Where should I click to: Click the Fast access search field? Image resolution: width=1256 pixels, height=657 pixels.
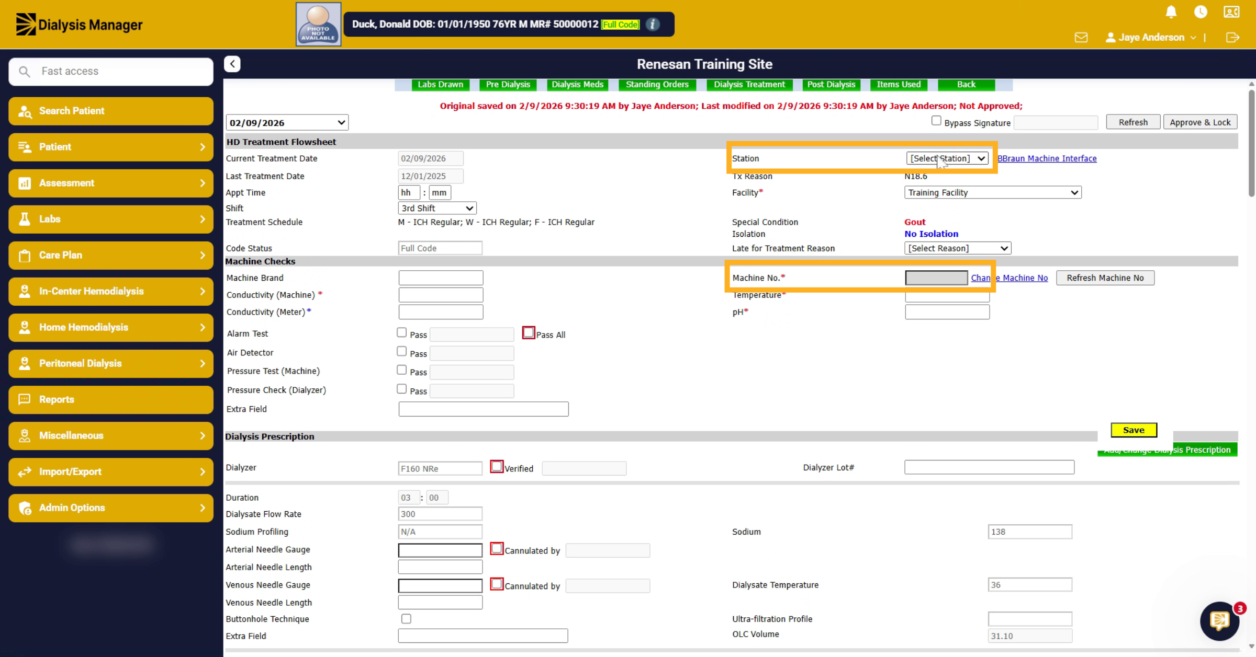pyautogui.click(x=111, y=71)
